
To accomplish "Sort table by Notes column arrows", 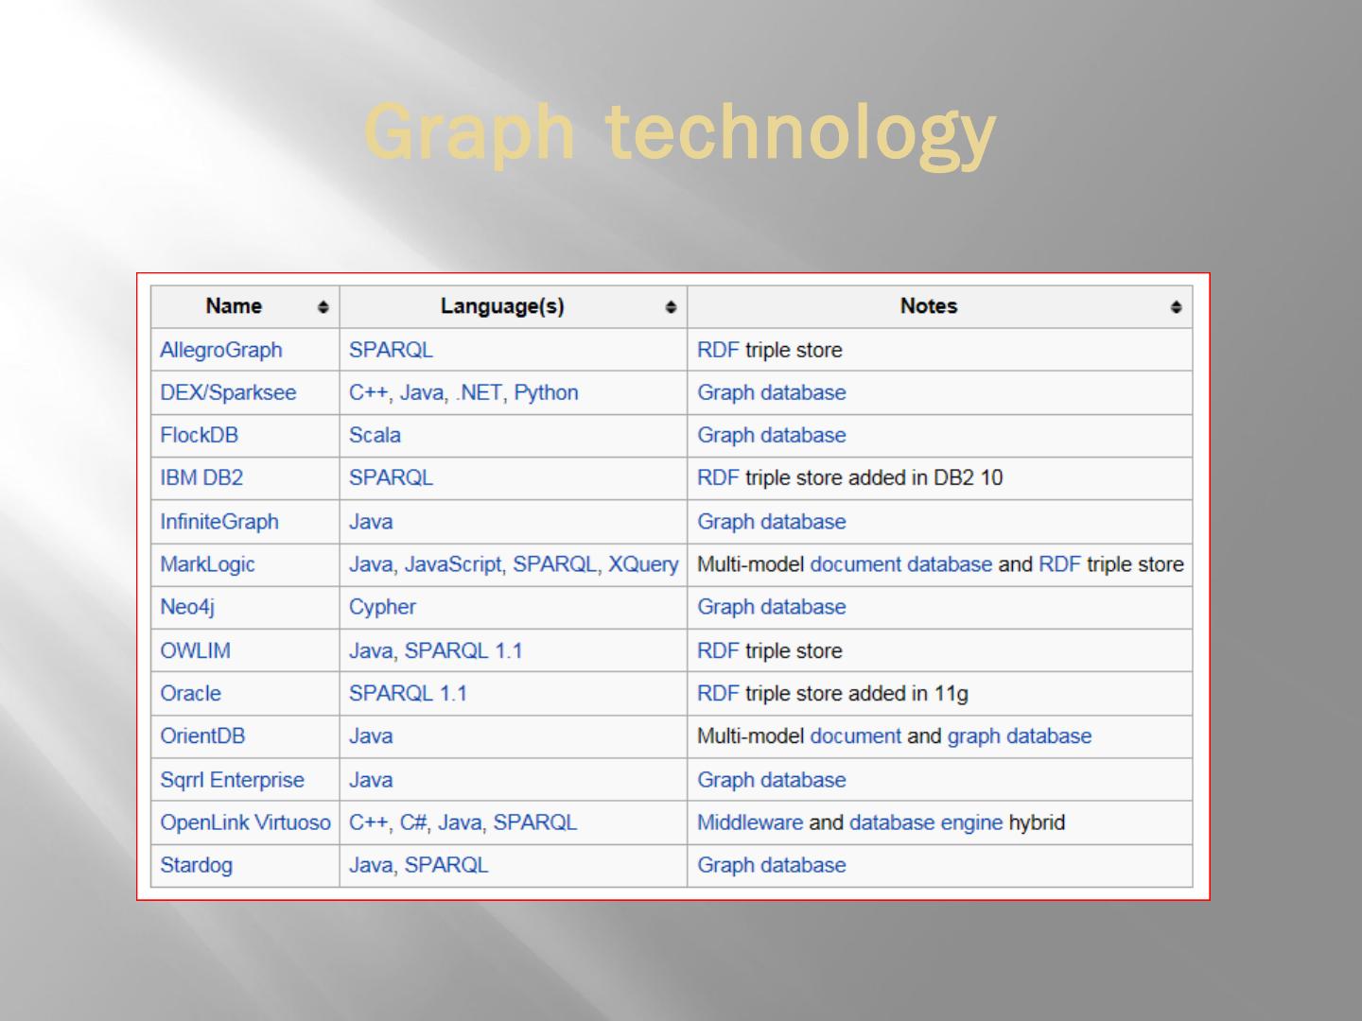I will click(x=1176, y=307).
